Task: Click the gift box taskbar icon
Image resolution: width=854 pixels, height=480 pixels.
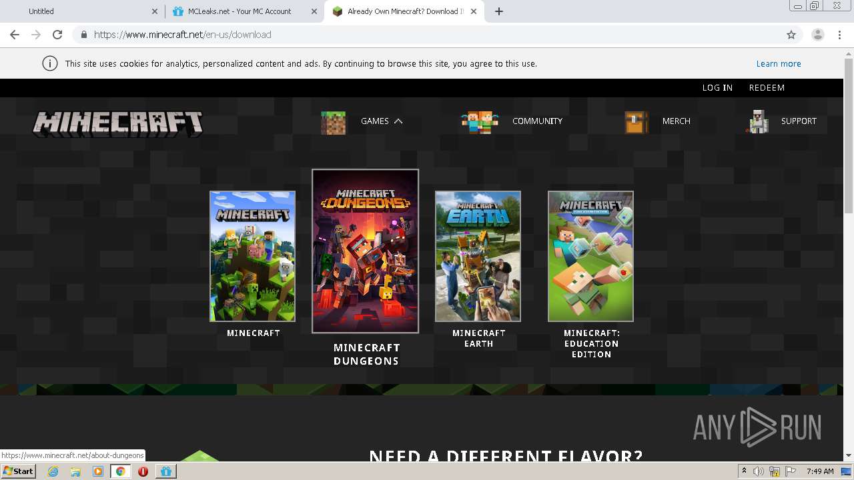Action: pos(166,471)
